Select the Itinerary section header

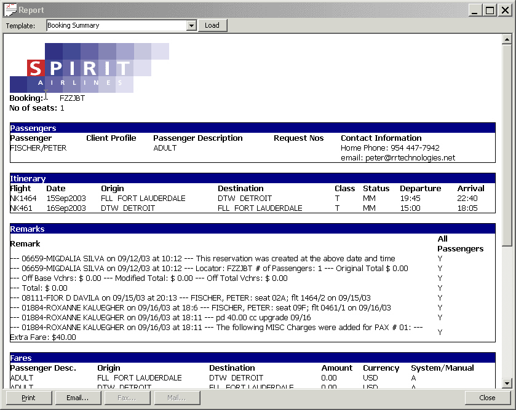[252, 178]
